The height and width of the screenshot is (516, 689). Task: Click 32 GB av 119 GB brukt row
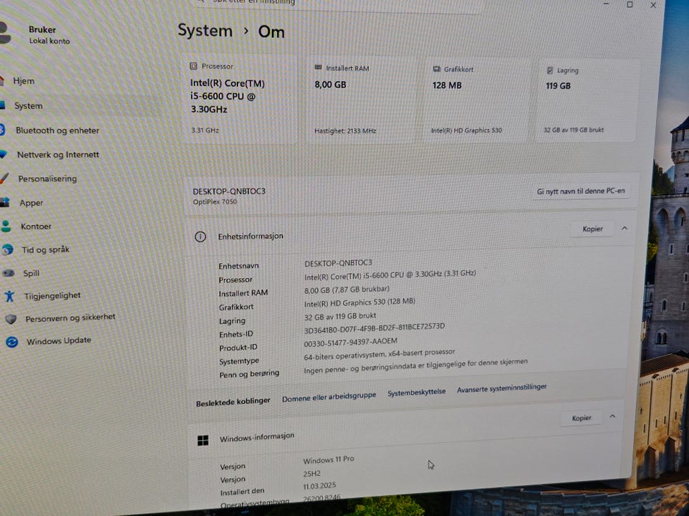pyautogui.click(x=339, y=316)
